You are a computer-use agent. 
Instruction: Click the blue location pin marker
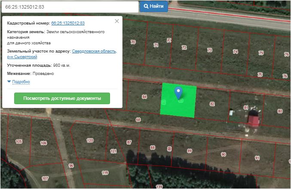(178, 92)
